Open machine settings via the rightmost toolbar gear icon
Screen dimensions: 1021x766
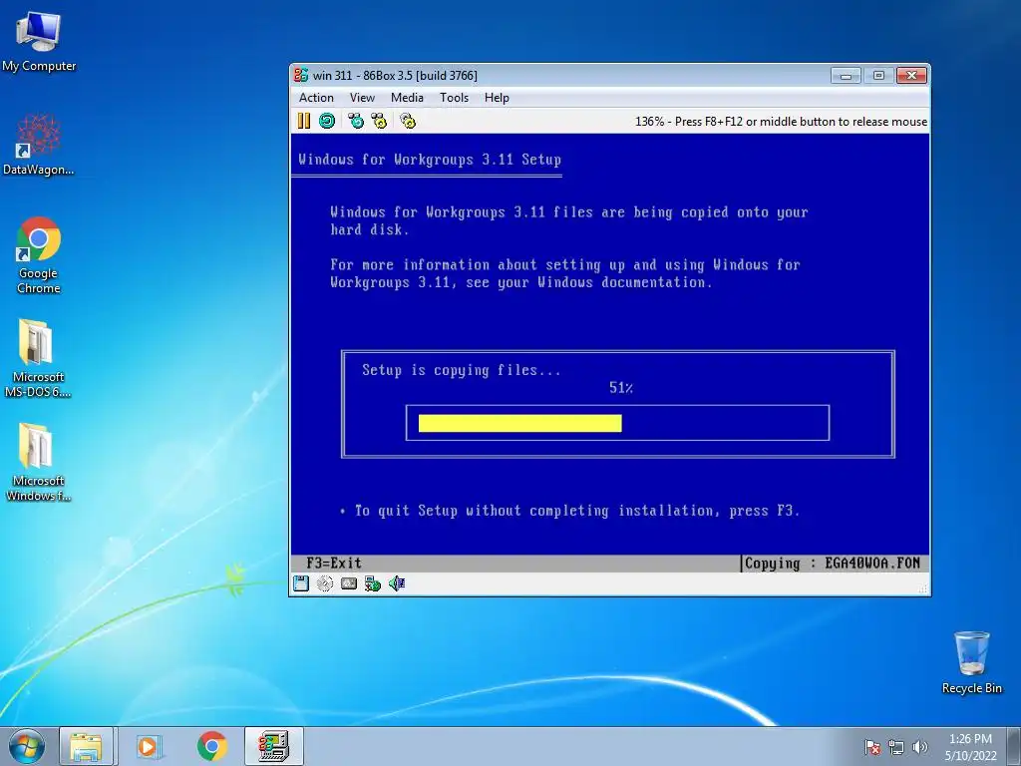click(408, 121)
